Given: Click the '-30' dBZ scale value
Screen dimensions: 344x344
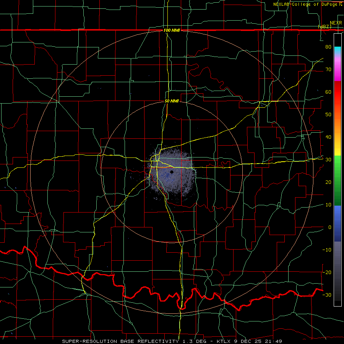Looking at the screenshot, I should [x=327, y=295].
